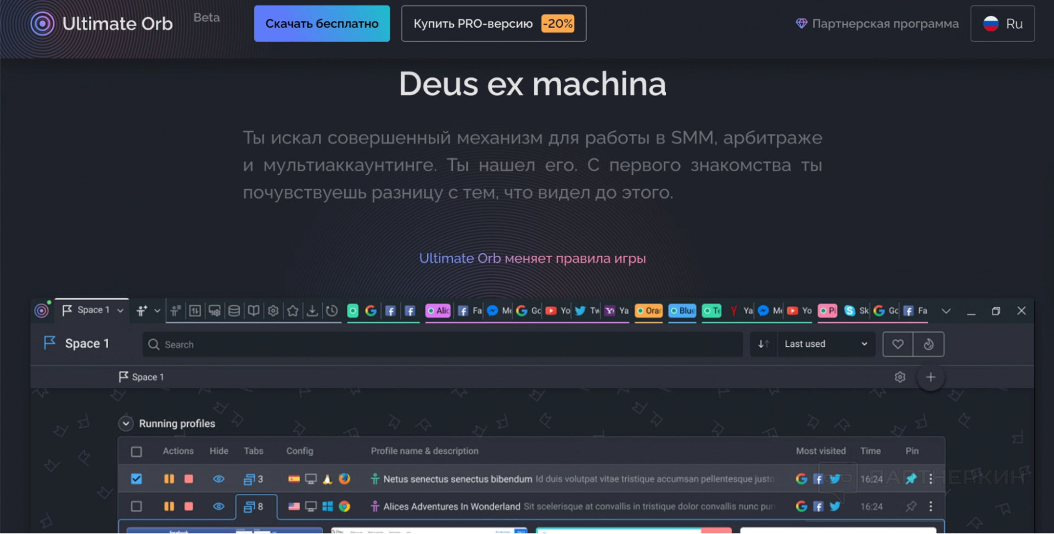Click Netus senectus senectus bibendum profile name
1054x534 pixels.
coord(458,479)
